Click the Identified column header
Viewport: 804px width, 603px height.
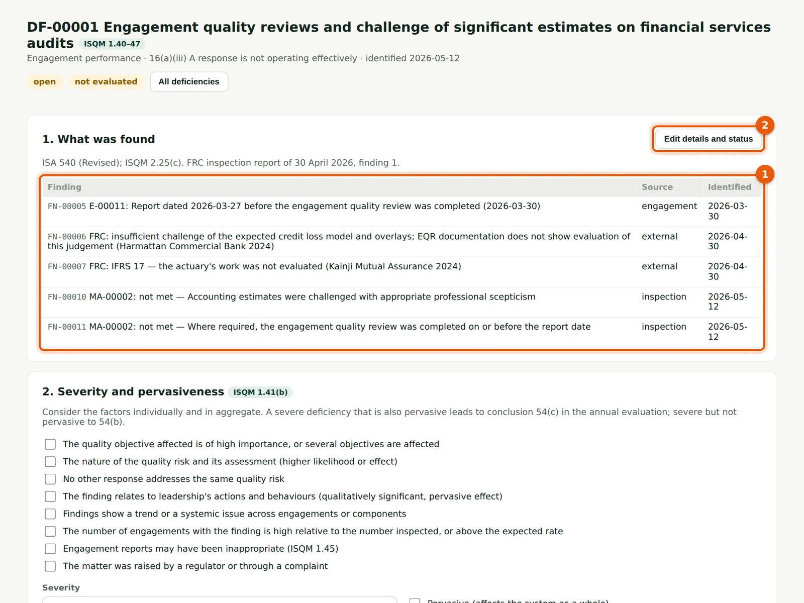(x=729, y=187)
